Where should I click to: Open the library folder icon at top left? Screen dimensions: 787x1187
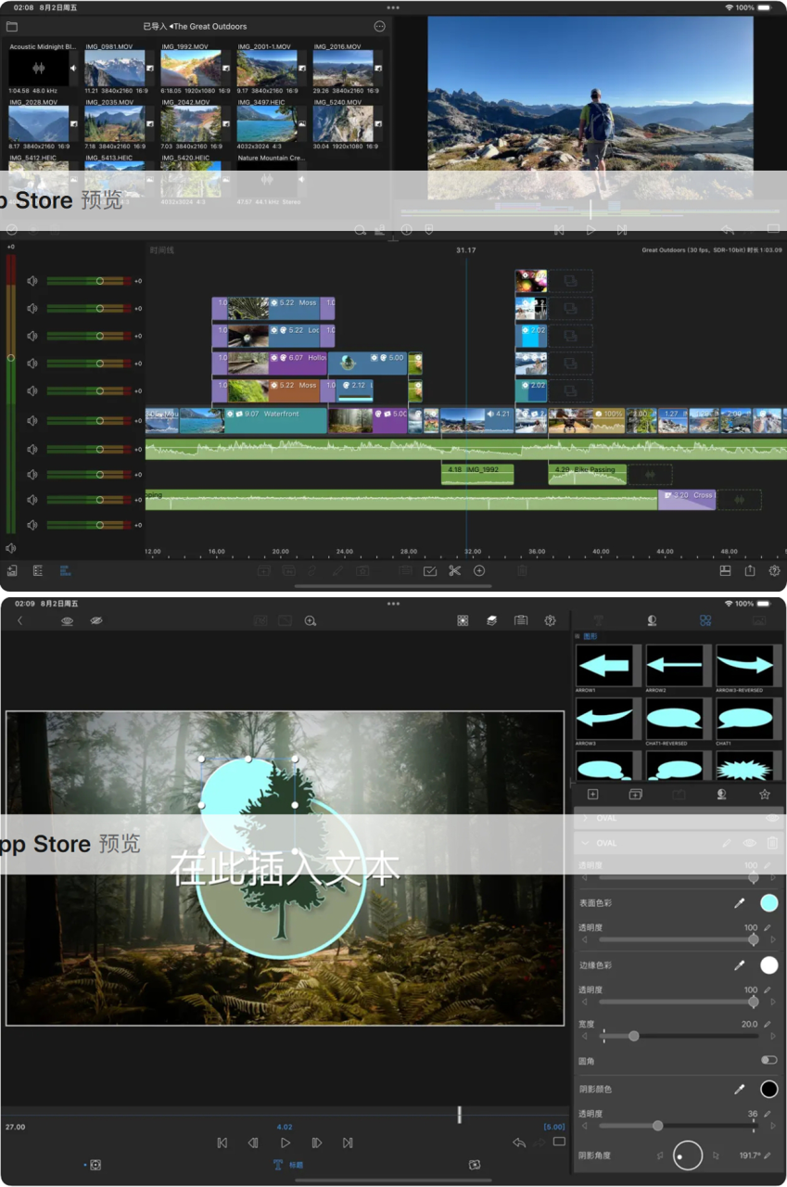click(12, 26)
